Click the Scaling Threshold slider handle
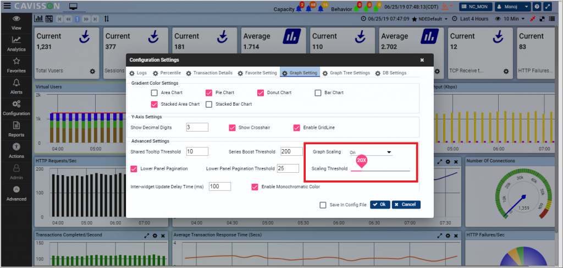This screenshot has width=563, height=268. pyautogui.click(x=361, y=162)
